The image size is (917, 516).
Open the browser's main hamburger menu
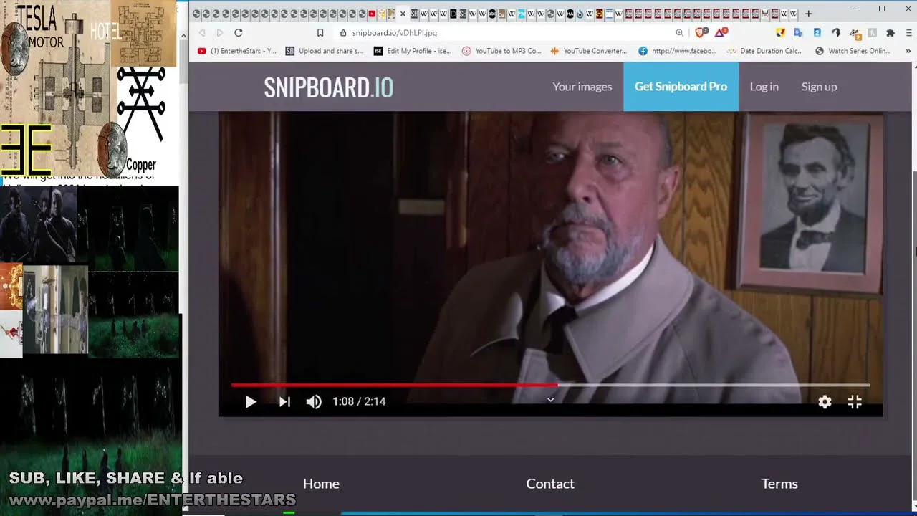tap(909, 32)
